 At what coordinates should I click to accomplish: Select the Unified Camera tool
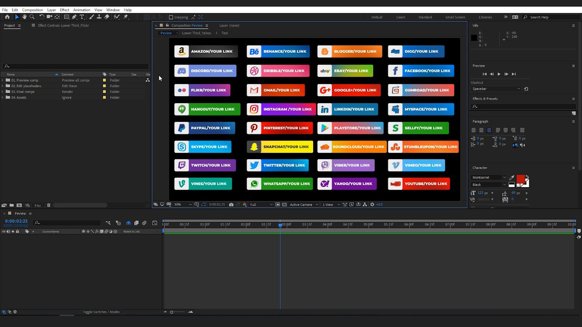[49, 17]
